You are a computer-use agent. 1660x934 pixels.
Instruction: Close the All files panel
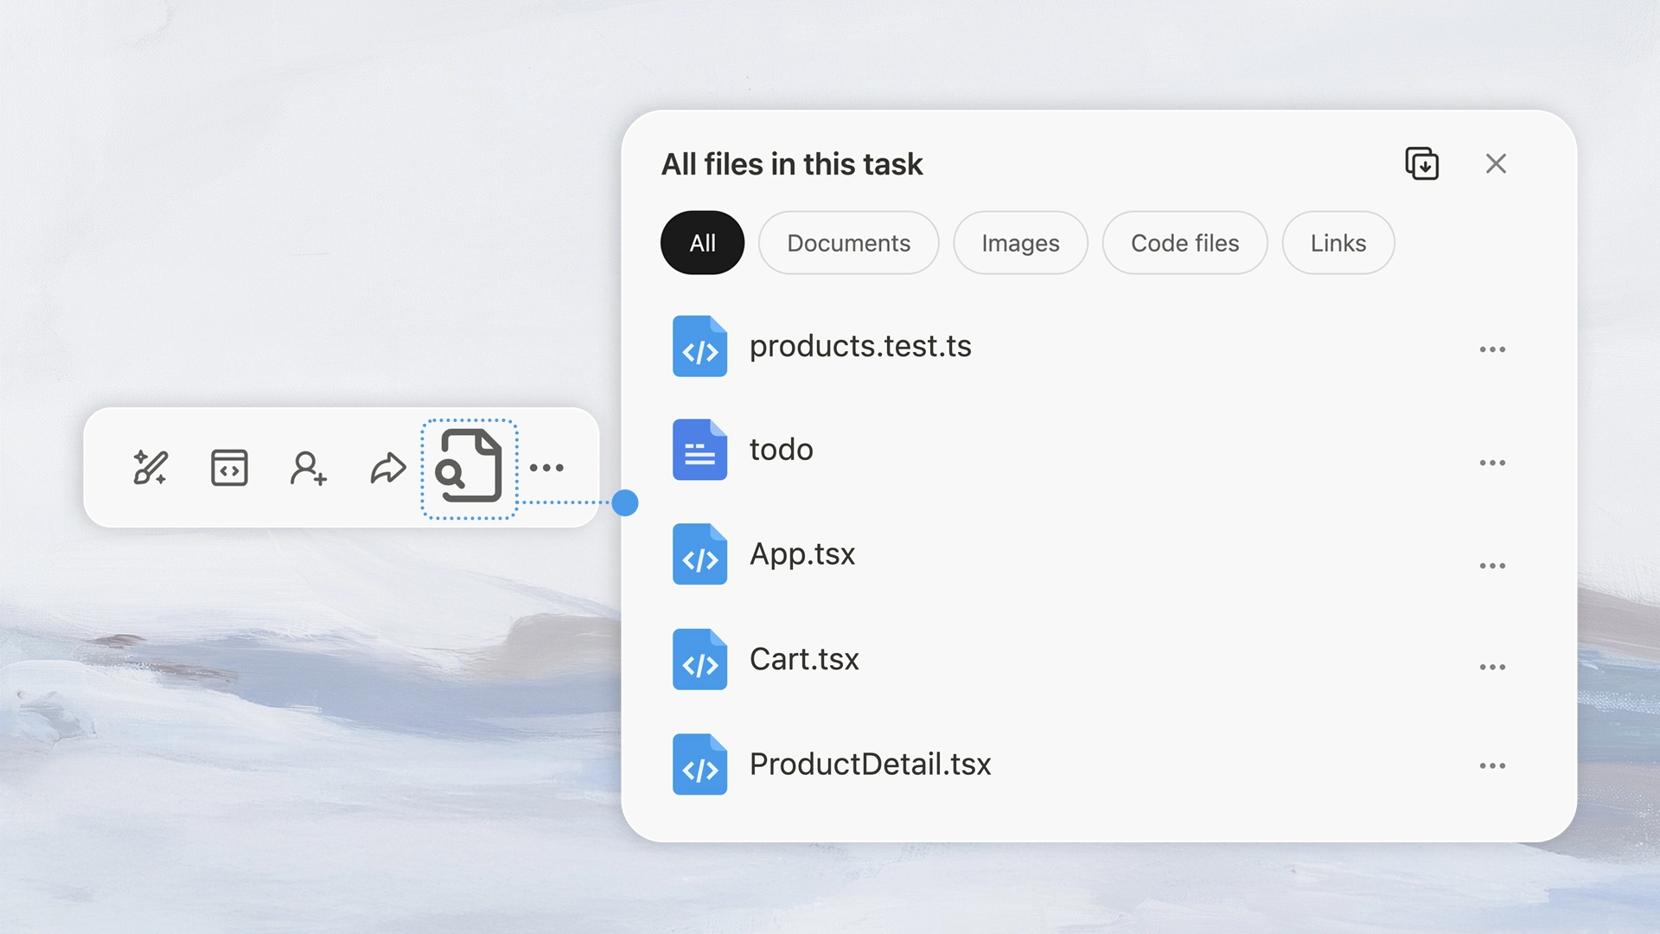[1496, 163]
